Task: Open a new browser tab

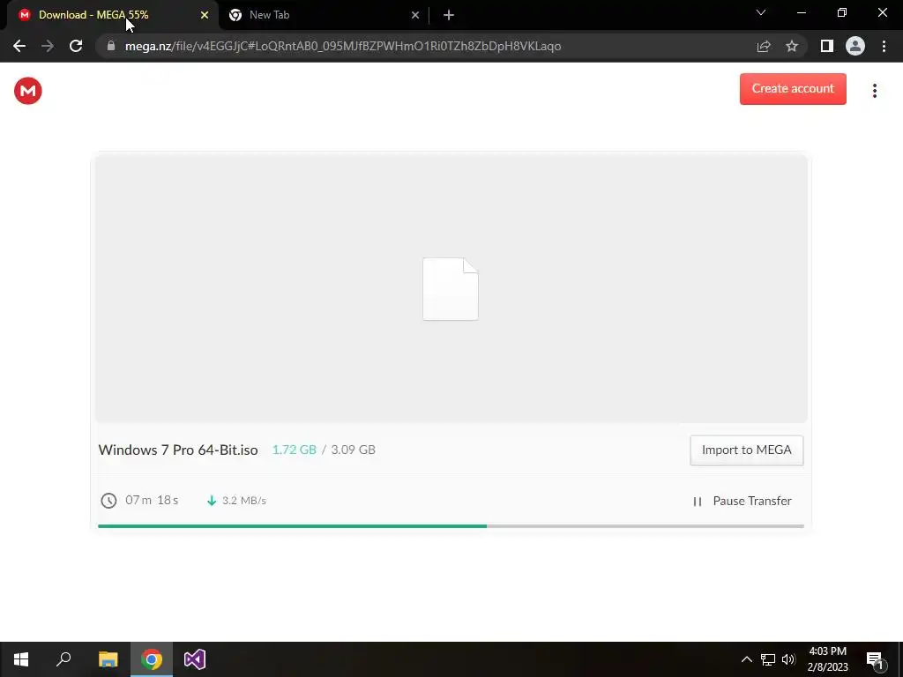Action: tap(449, 15)
